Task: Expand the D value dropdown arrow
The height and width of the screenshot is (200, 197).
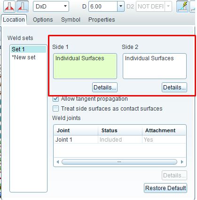Action: coord(121,7)
